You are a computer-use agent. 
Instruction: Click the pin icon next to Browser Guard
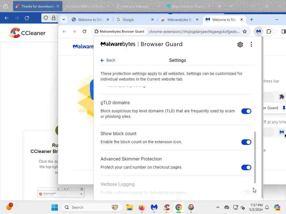284,108
